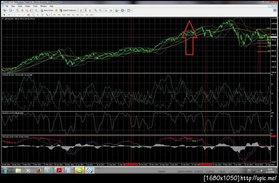Select the D1 daily timeframe
The height and width of the screenshot is (183, 279).
(82, 15)
